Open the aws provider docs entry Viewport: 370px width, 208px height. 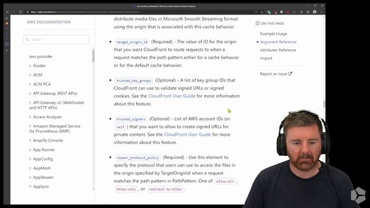pos(41,57)
